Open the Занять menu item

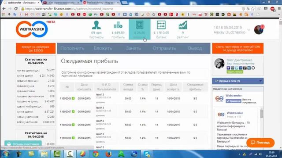134,48
